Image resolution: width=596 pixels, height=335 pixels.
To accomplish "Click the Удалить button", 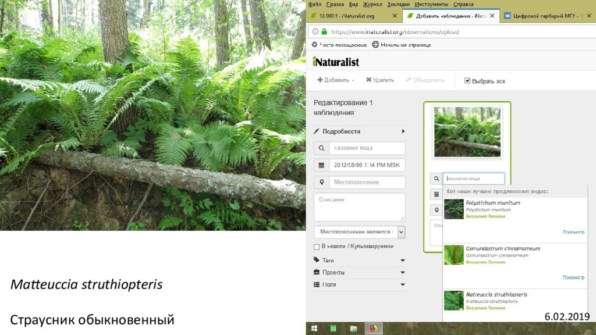I will pos(379,80).
